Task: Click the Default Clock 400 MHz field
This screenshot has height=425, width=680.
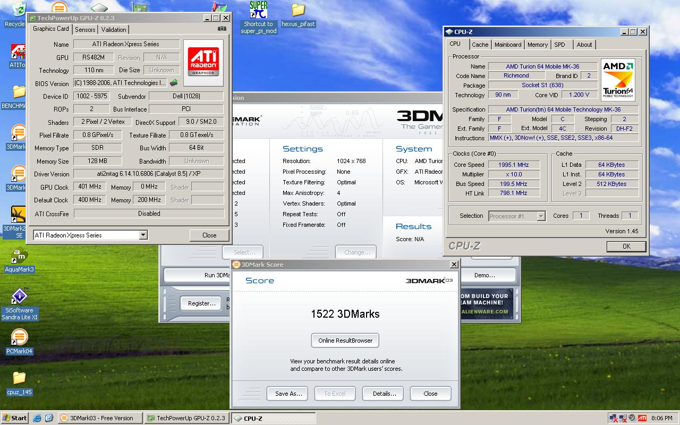Action: tap(90, 200)
